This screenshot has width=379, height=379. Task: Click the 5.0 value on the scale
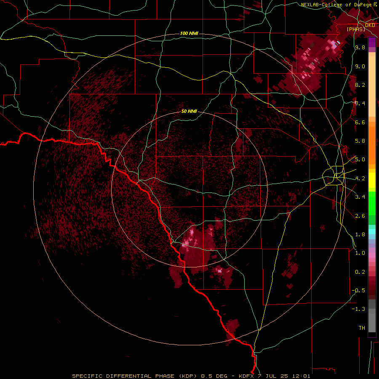click(x=360, y=160)
